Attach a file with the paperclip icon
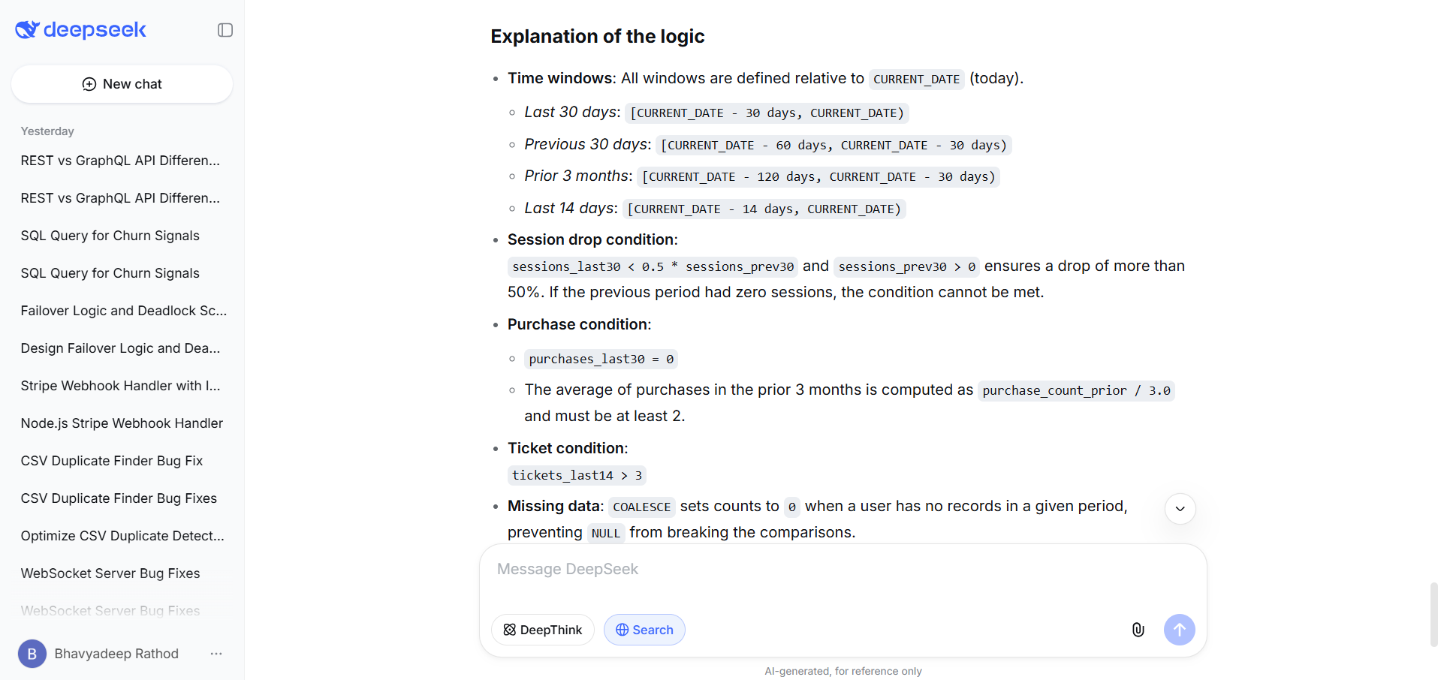The height and width of the screenshot is (680, 1441). coord(1138,630)
